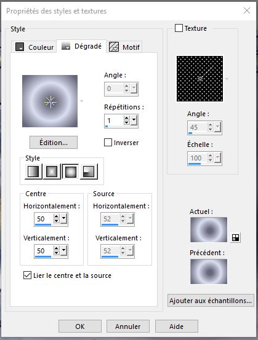Click the Actuel gradient swatch
258x340 pixels.
coord(209,230)
